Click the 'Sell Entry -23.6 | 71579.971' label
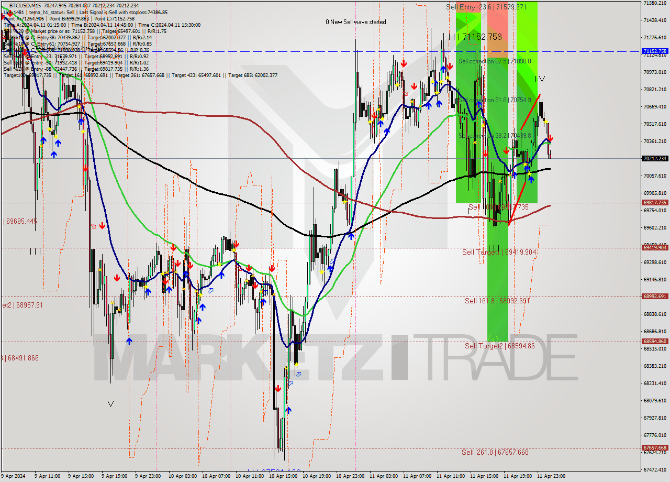The width and height of the screenshot is (670, 482). (486, 7)
